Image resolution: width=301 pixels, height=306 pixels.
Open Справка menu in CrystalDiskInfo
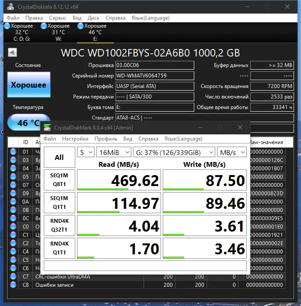(x=115, y=18)
